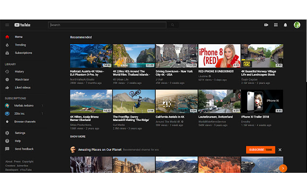
Task: Click Browse channels in the sidebar
Action: pyautogui.click(x=25, y=122)
